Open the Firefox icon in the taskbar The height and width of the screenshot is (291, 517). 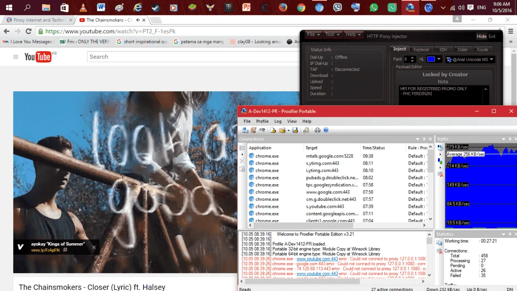(283, 7)
